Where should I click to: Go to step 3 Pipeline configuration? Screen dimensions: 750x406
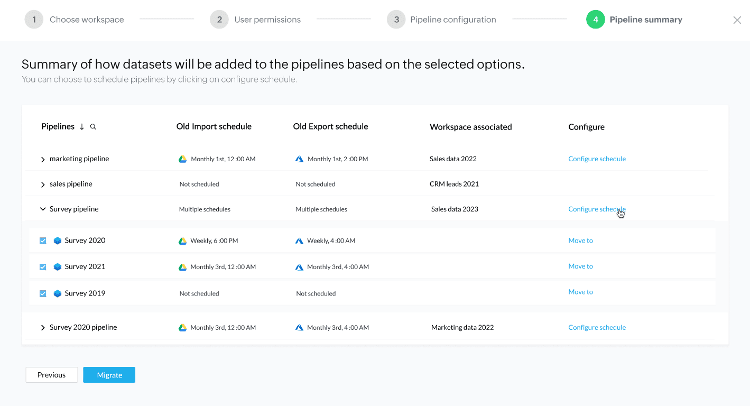(x=396, y=20)
